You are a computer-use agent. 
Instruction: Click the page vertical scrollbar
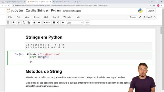pos(161,30)
